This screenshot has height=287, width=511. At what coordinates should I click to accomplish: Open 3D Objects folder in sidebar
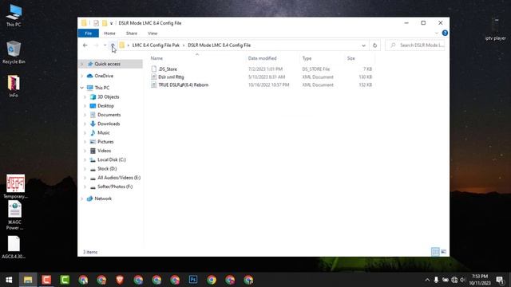[x=109, y=97]
